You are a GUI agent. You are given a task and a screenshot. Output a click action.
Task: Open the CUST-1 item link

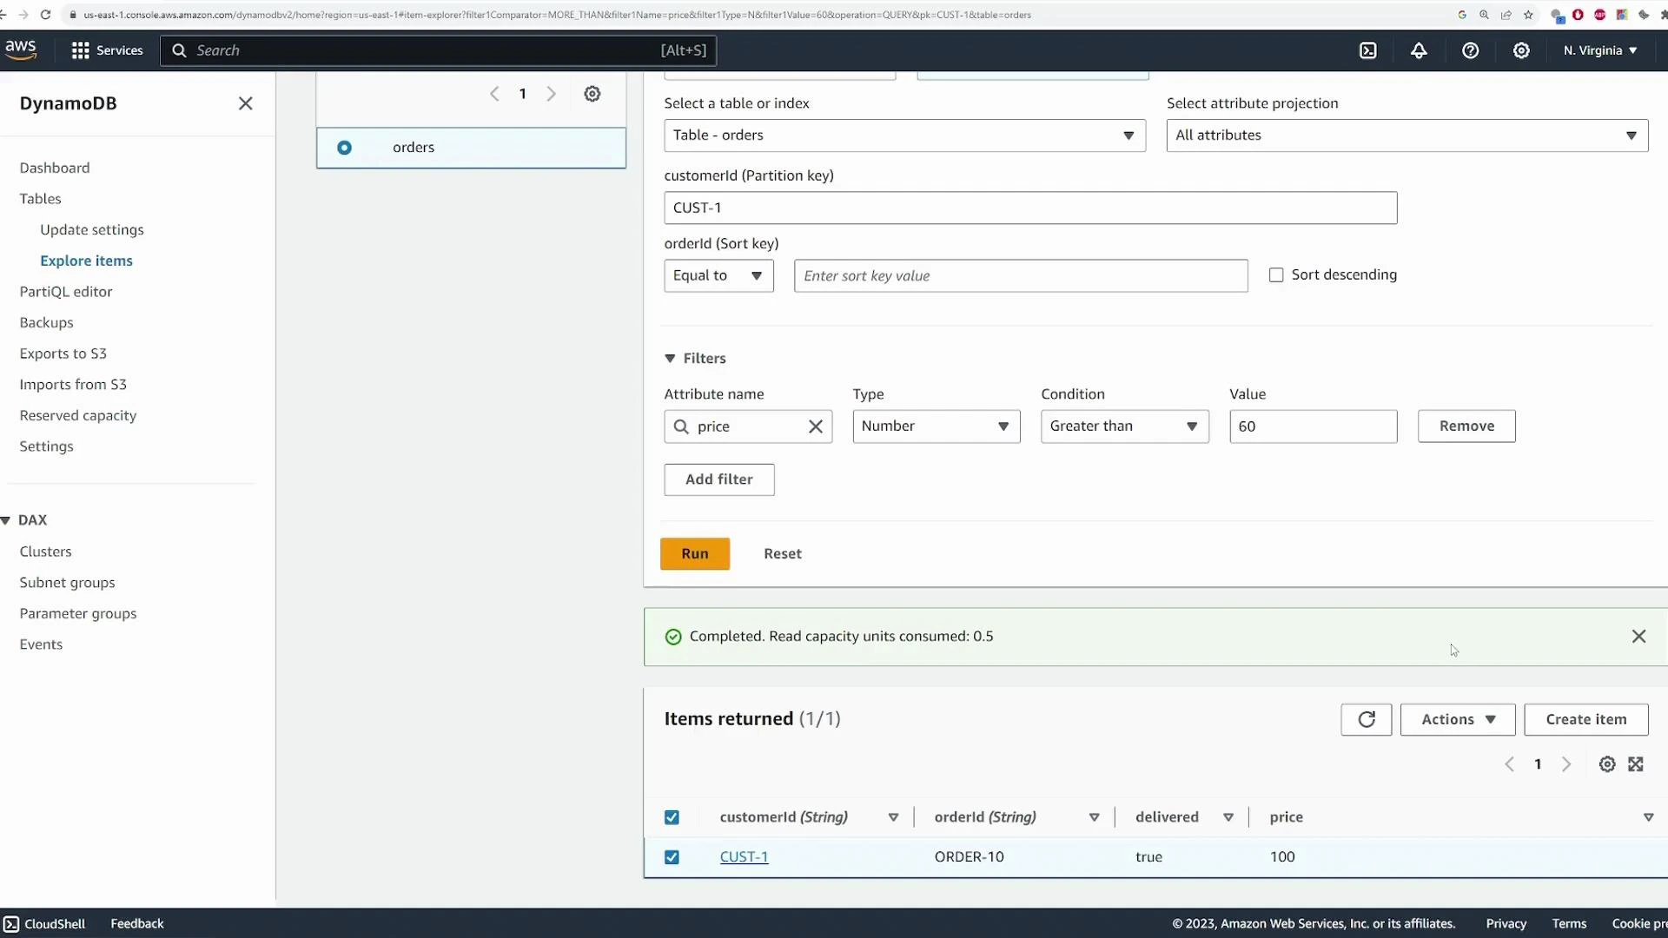pyautogui.click(x=744, y=856)
